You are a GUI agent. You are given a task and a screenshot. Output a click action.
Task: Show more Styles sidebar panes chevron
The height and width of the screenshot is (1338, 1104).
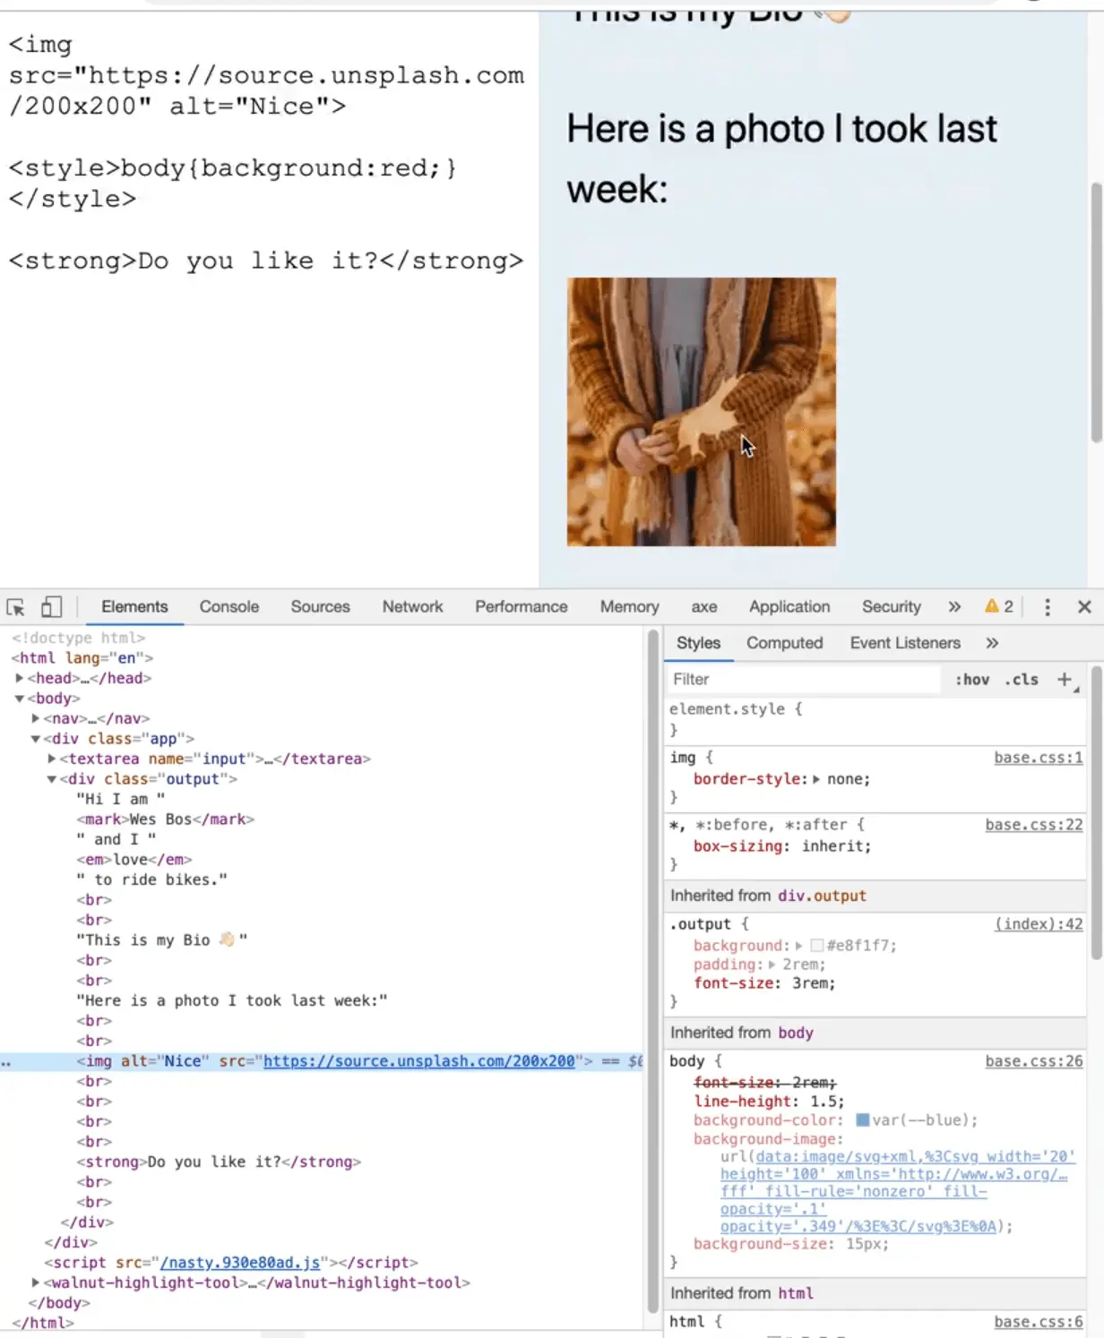click(992, 643)
